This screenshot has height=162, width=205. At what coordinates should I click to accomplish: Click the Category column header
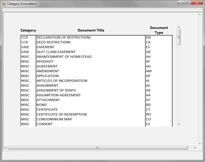click(x=28, y=30)
